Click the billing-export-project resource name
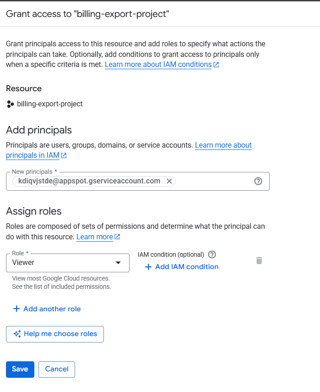Viewport: 320px width, 392px height. click(x=50, y=104)
